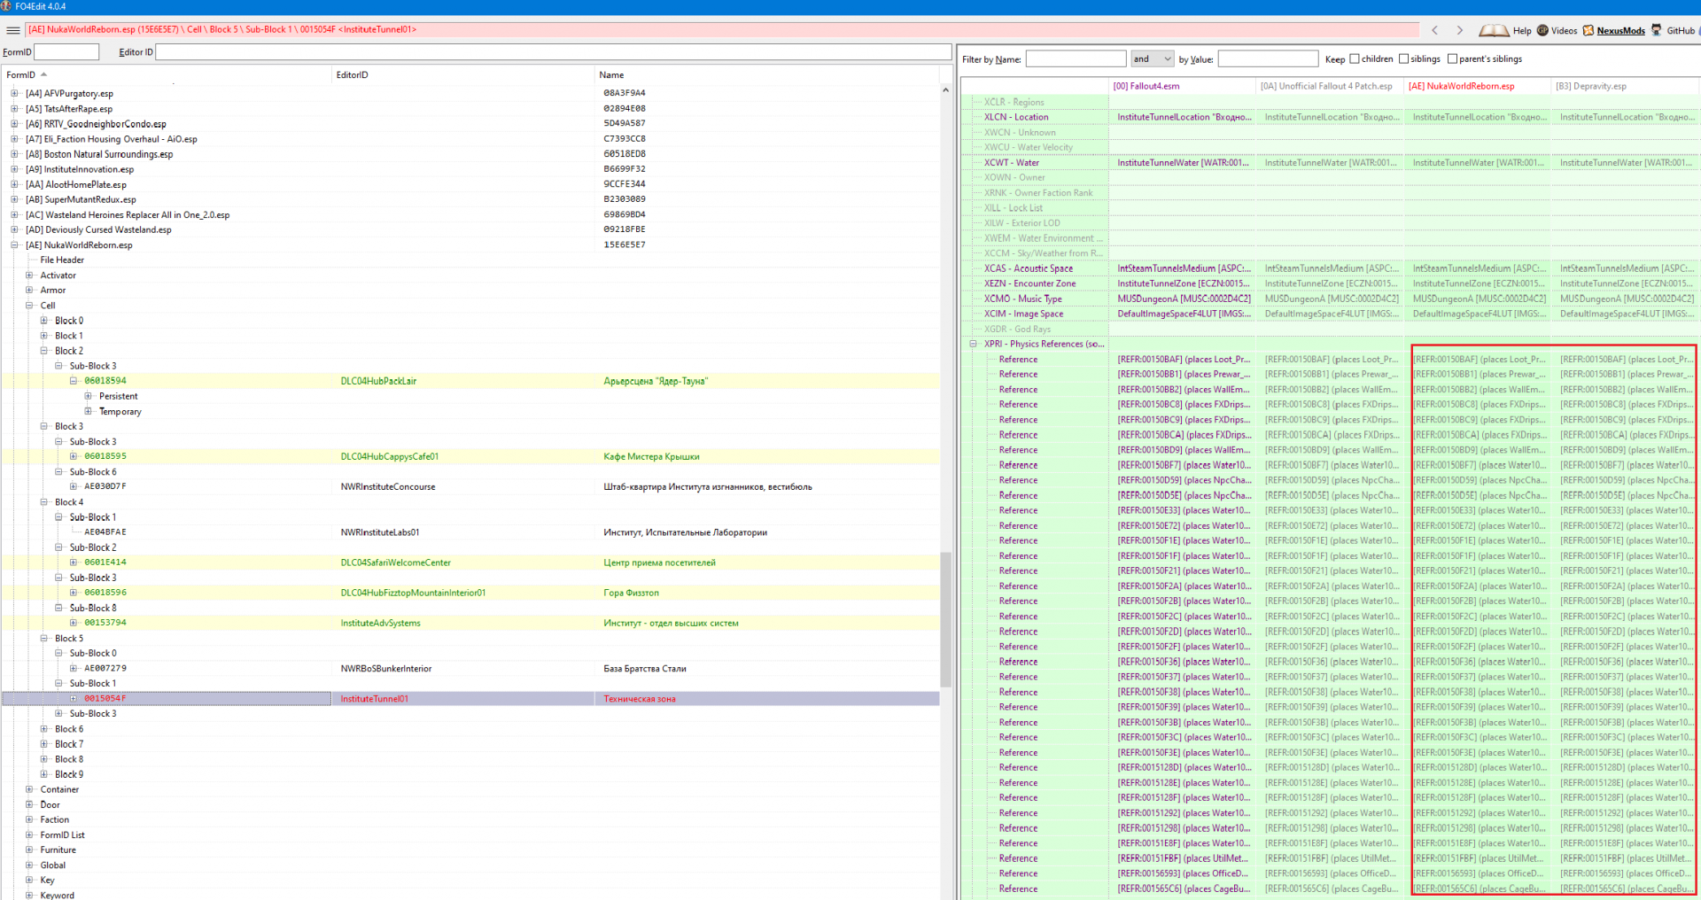Check the parent's siblings checkbox
This screenshot has width=1701, height=900.
pyautogui.click(x=1452, y=59)
